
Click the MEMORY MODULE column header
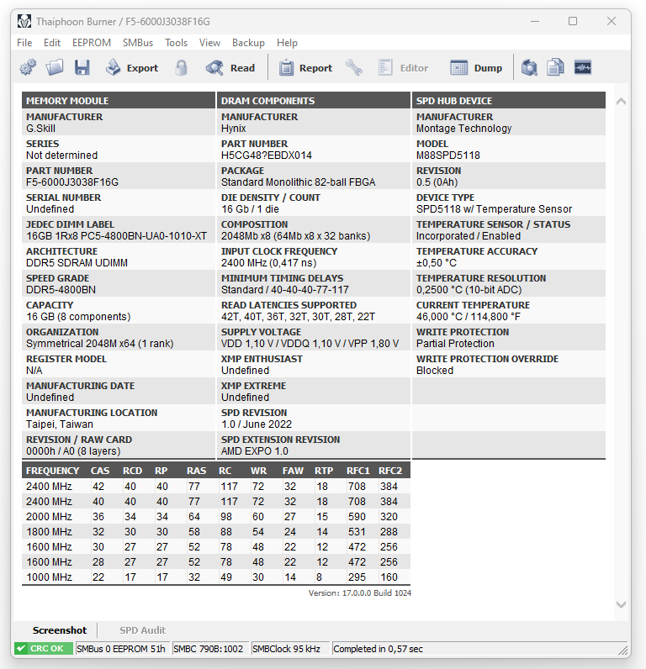[119, 101]
